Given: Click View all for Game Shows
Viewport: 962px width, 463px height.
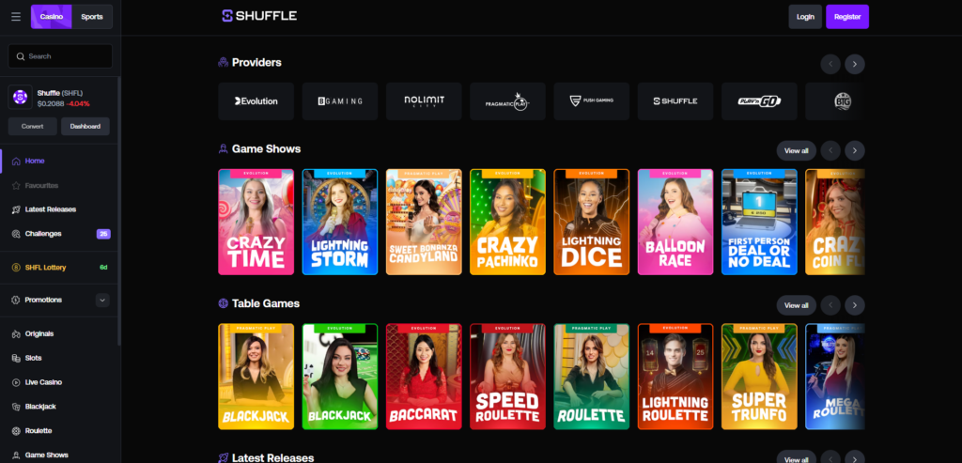Looking at the screenshot, I should [797, 151].
